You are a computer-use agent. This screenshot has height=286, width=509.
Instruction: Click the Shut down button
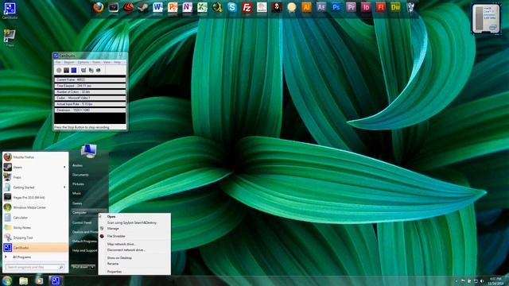coord(80,267)
